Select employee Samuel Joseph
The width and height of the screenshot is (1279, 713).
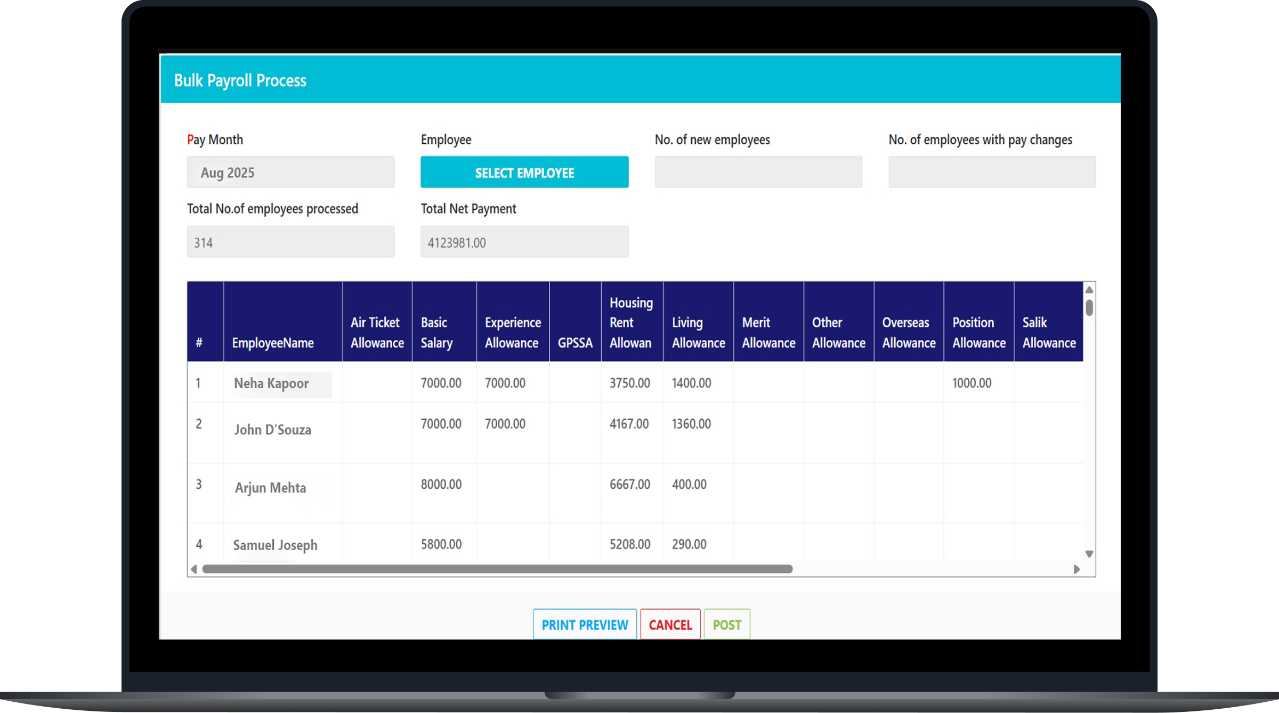pyautogui.click(x=275, y=545)
